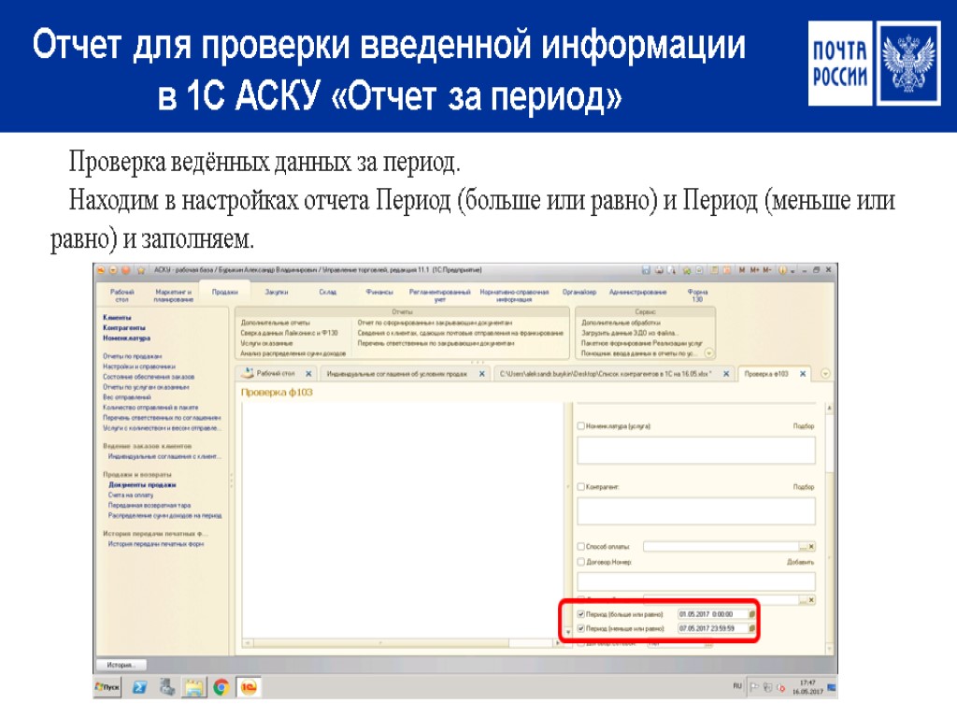957x718 pixels.
Task: Open the Рабочий стол section
Action: (122, 295)
